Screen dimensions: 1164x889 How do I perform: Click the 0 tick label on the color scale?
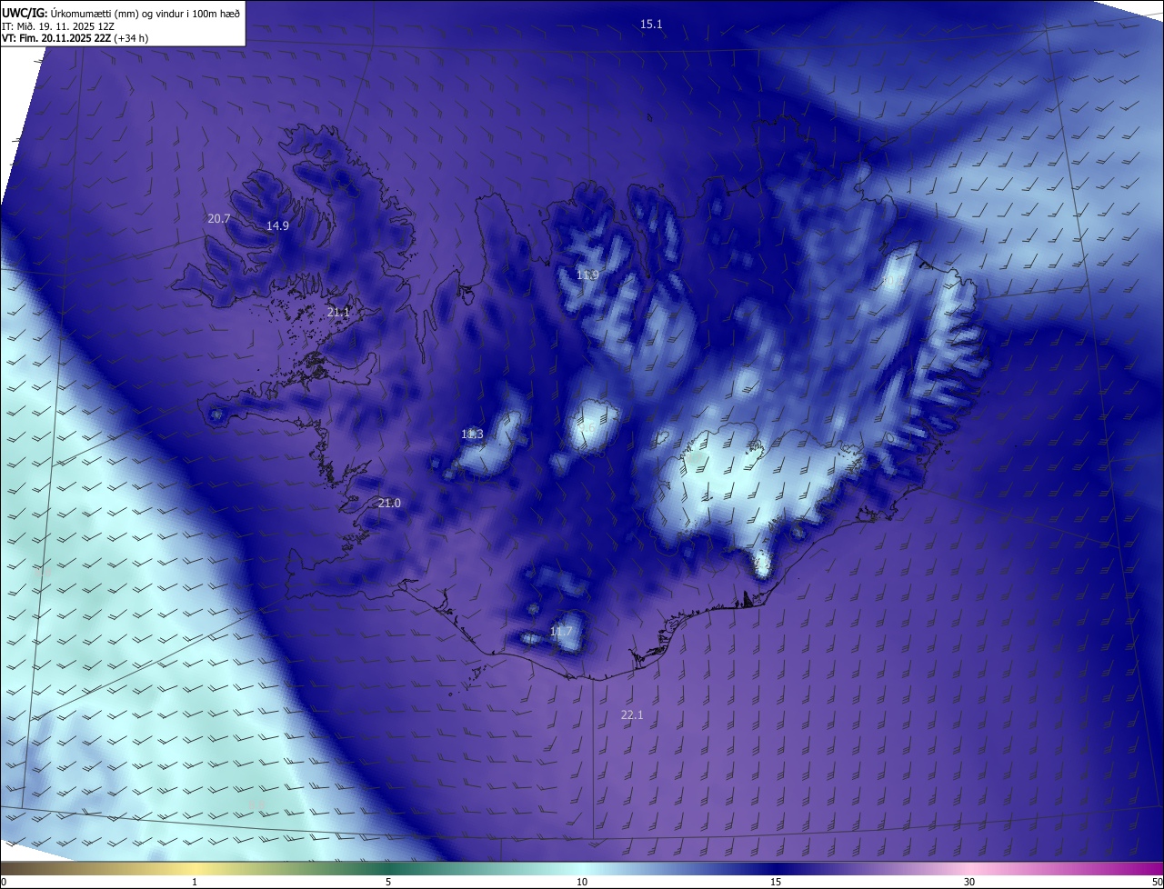point(4,882)
